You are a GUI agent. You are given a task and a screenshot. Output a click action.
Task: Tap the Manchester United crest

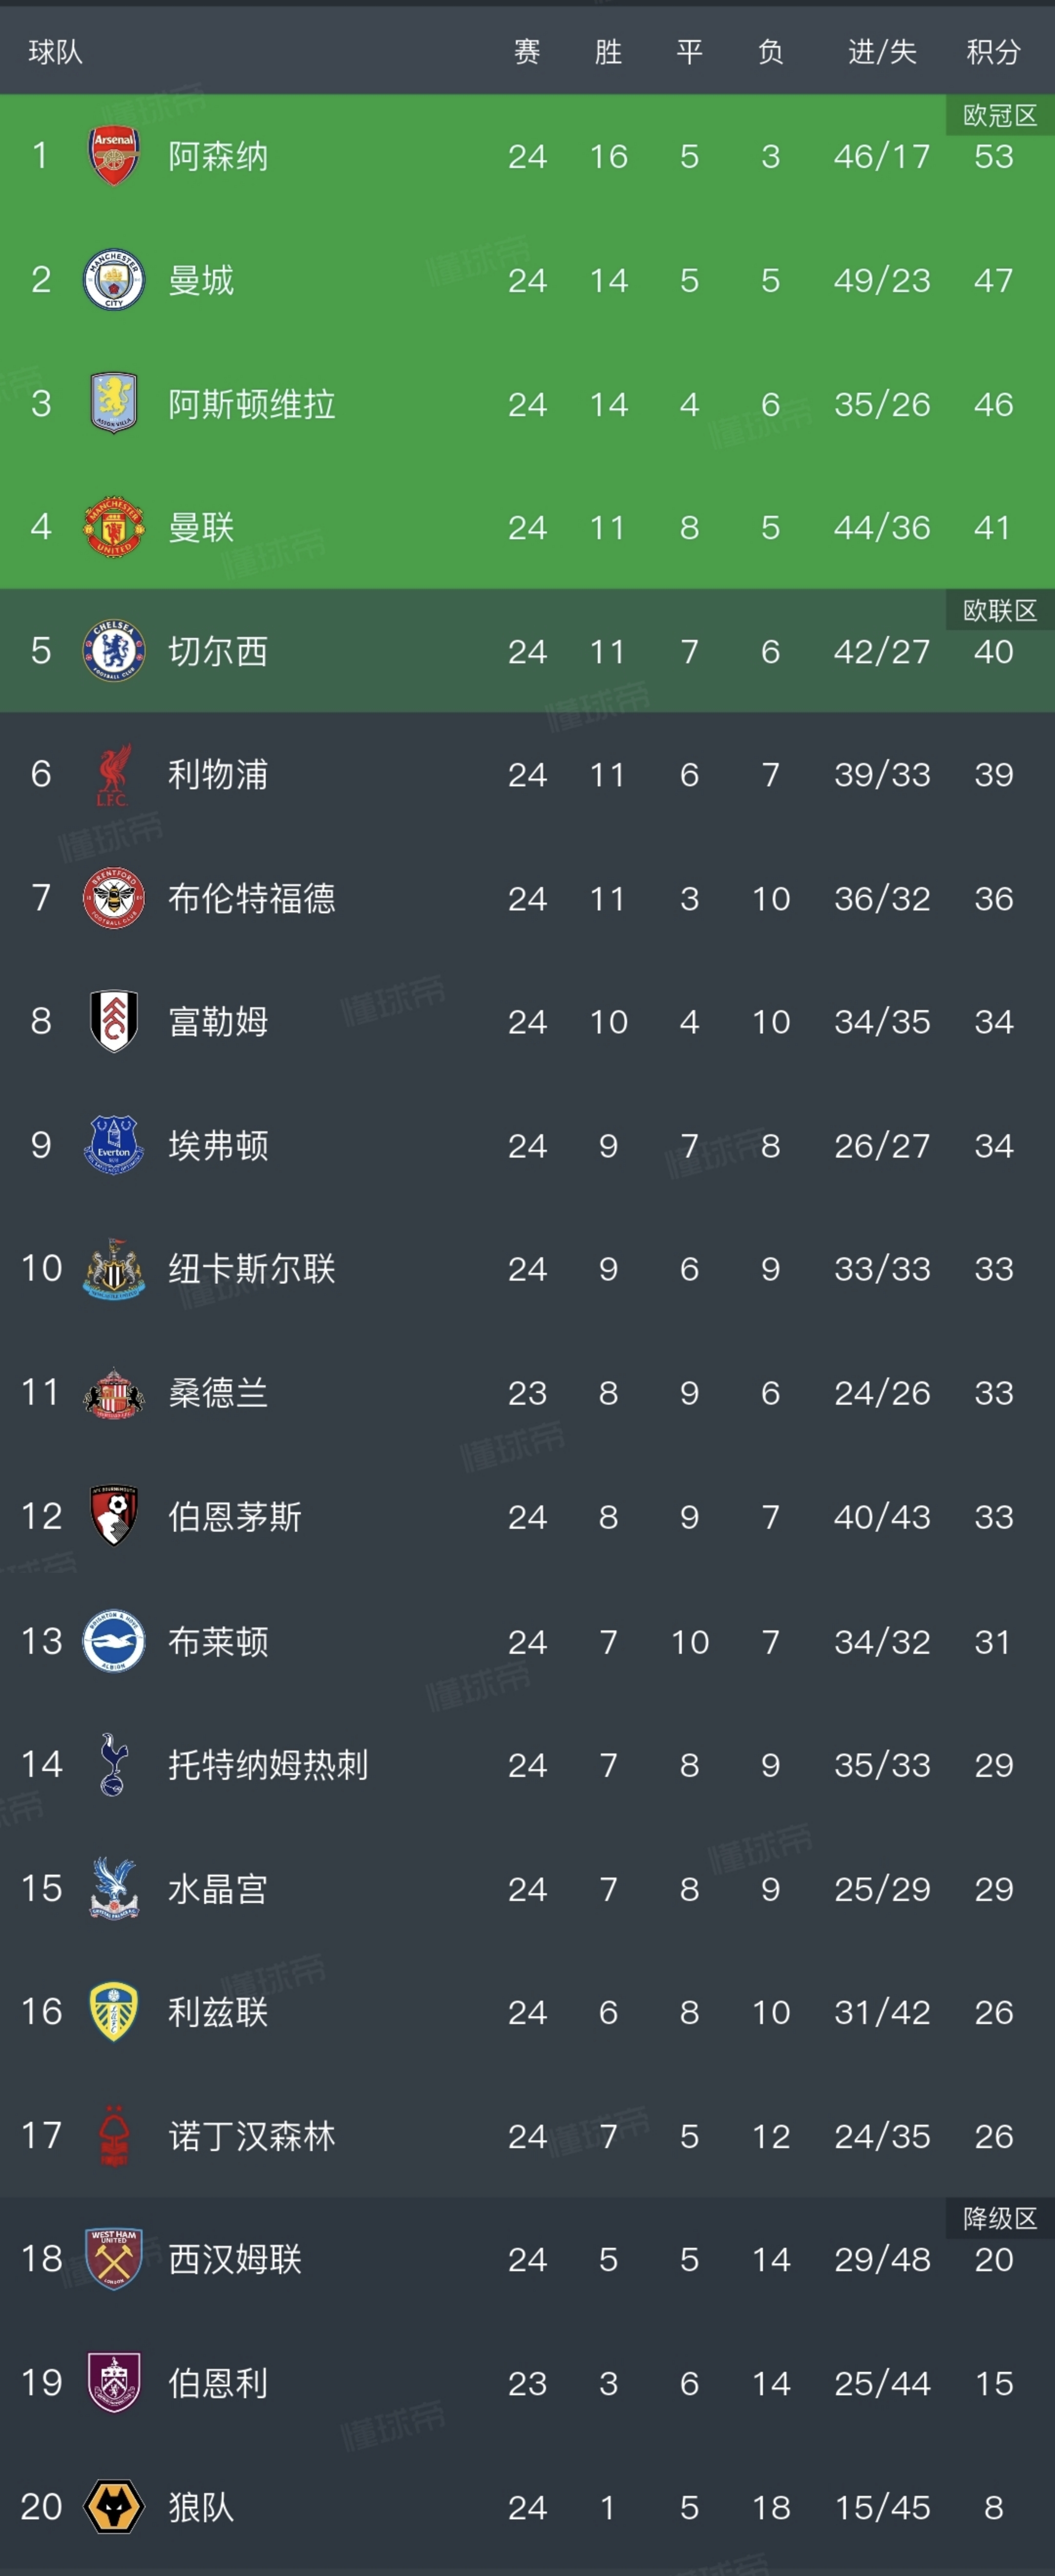pos(114,527)
